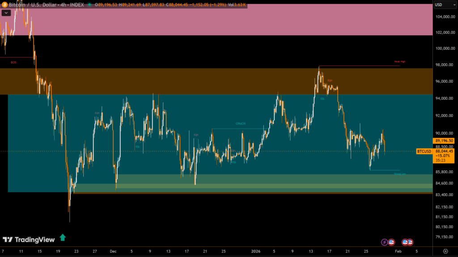Viewport: 458px width, 257px height.
Task: Click the Weak High line label
Action: [399, 62]
